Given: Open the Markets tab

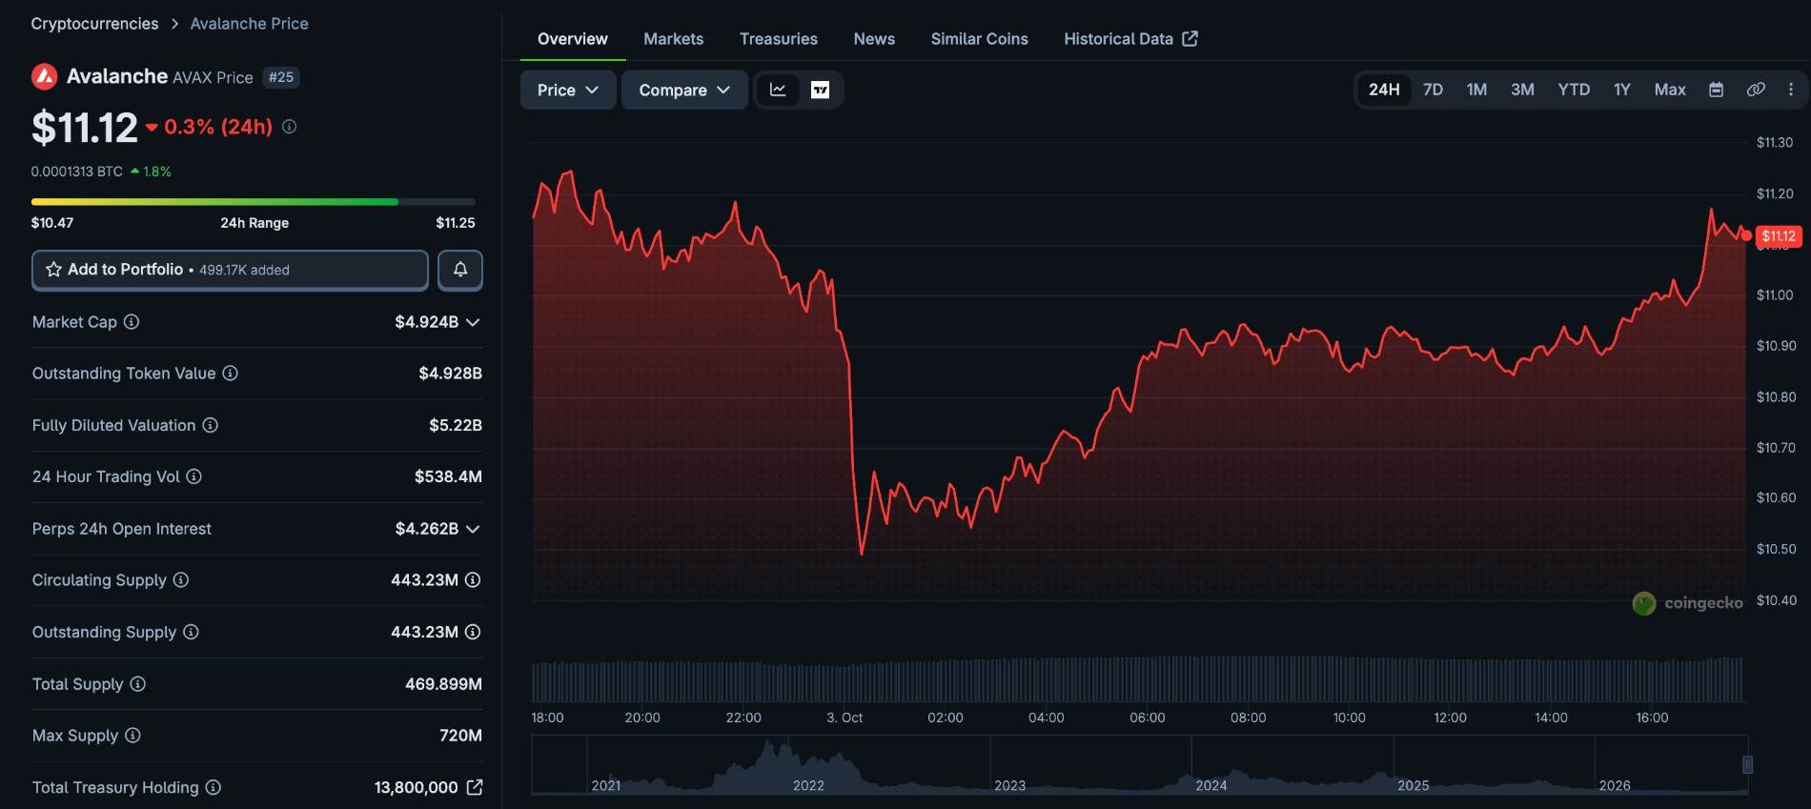Looking at the screenshot, I should 673,39.
